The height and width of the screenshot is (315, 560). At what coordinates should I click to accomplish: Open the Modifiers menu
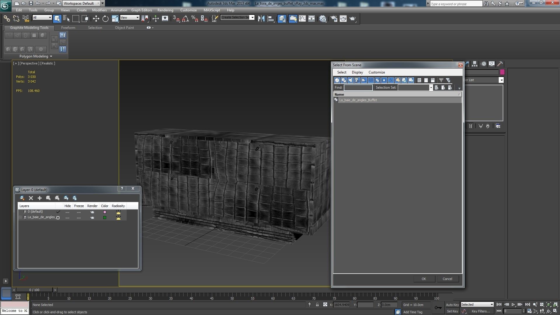(99, 10)
